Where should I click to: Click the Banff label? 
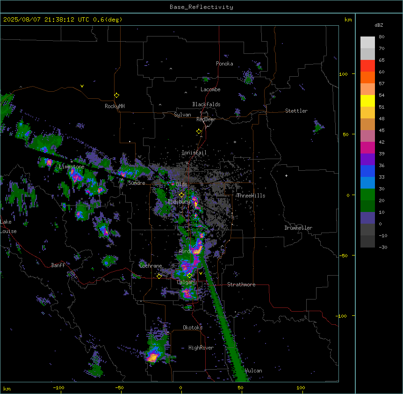[x=58, y=265]
